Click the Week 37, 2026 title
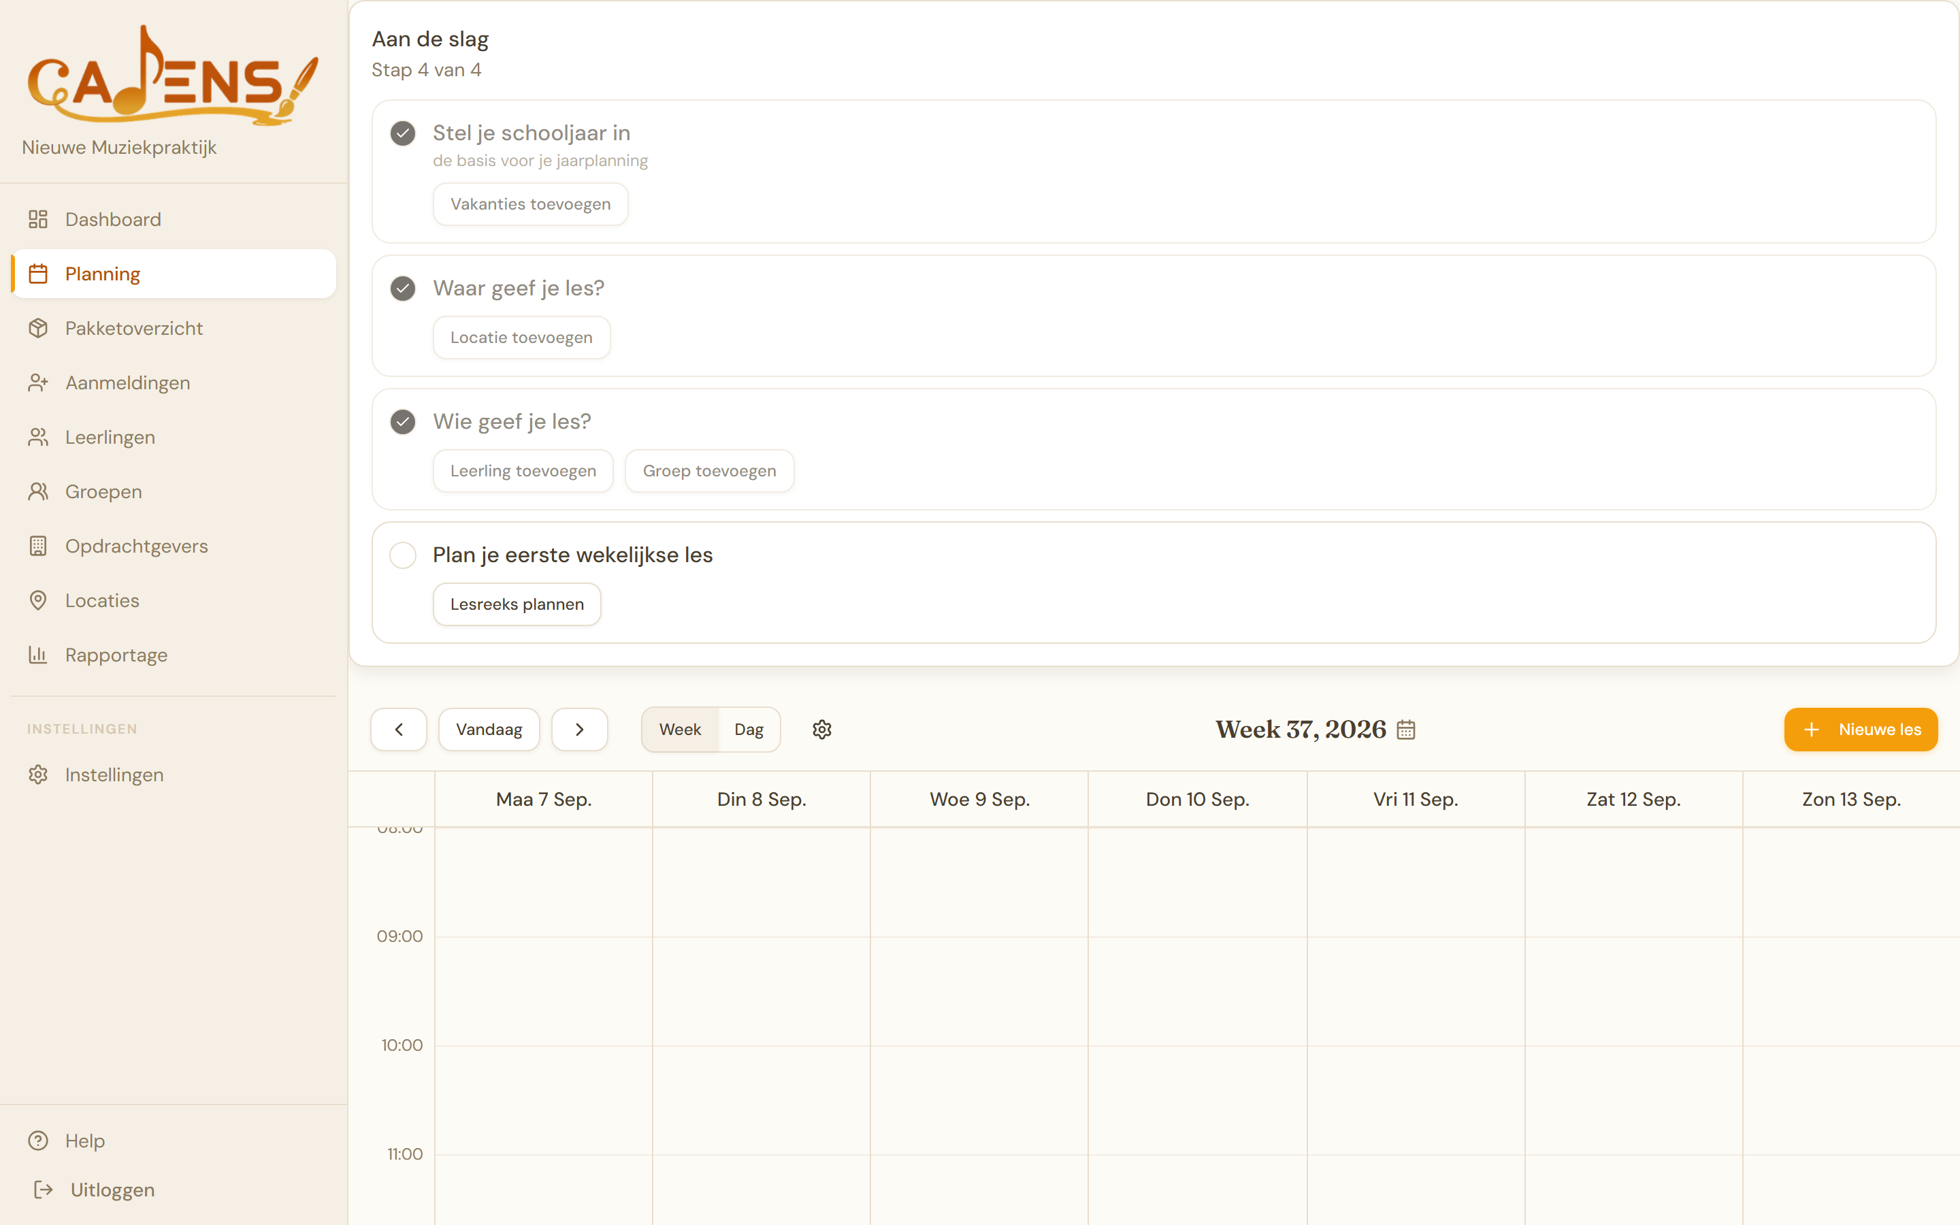The width and height of the screenshot is (1960, 1225). click(1301, 729)
